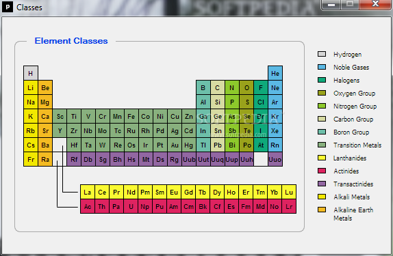The image size is (393, 256).
Task: Click the Ar element cell
Action: (x=275, y=102)
